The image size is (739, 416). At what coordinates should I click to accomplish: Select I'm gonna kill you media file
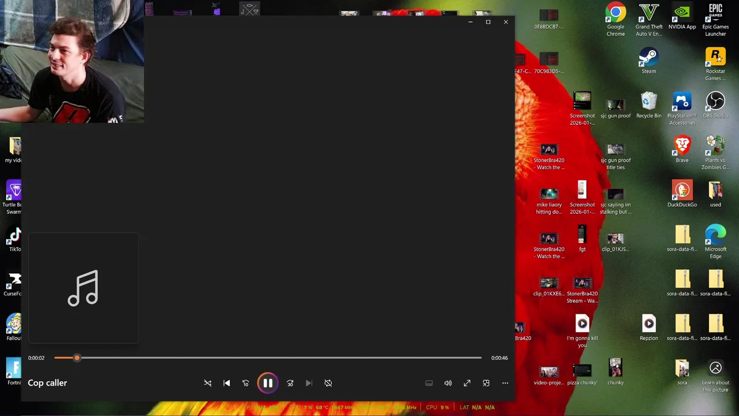point(582,332)
